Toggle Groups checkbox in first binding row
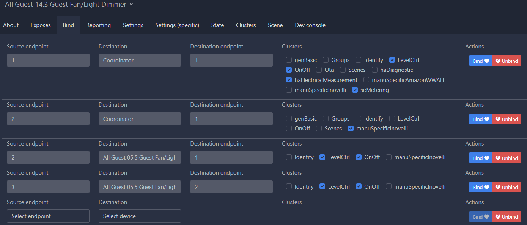The height and width of the screenshot is (225, 527). pyautogui.click(x=326, y=60)
